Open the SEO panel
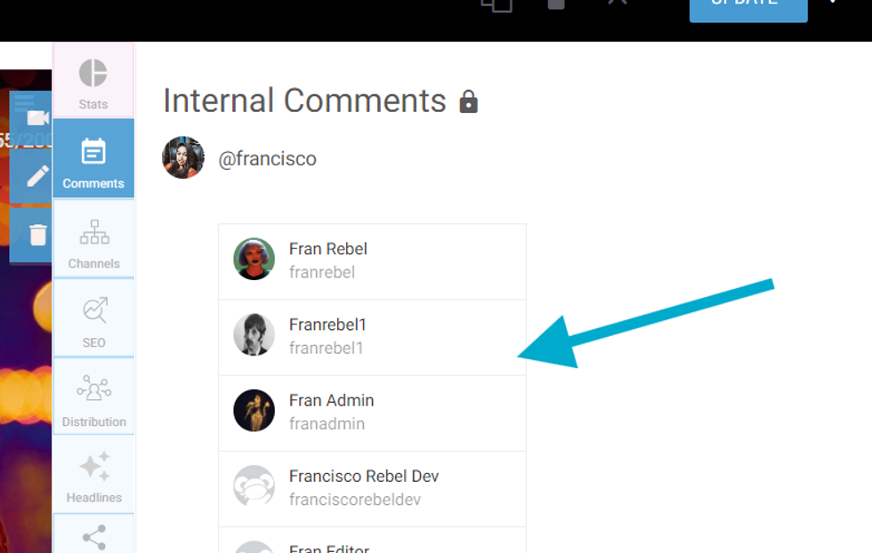The image size is (872, 553). point(93,318)
